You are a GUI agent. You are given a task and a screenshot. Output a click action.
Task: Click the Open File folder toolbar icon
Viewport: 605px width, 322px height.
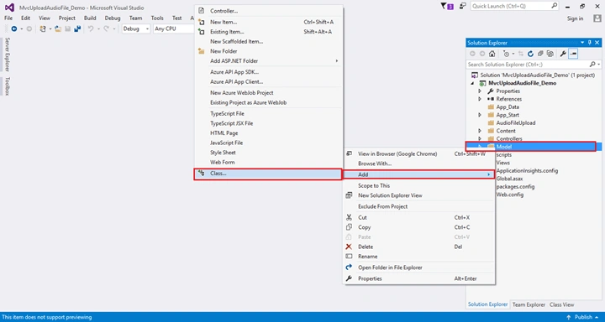click(x=58, y=29)
